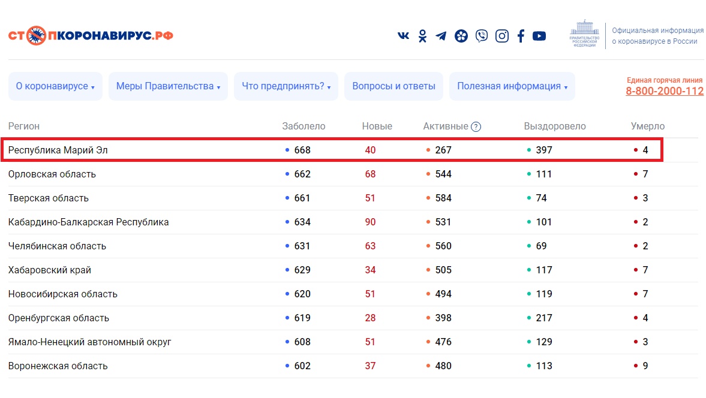
Task: Open the Viber icon link
Action: (x=481, y=36)
